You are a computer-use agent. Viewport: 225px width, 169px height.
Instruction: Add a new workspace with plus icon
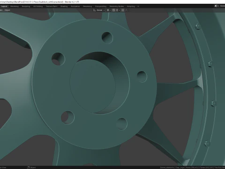138,7
